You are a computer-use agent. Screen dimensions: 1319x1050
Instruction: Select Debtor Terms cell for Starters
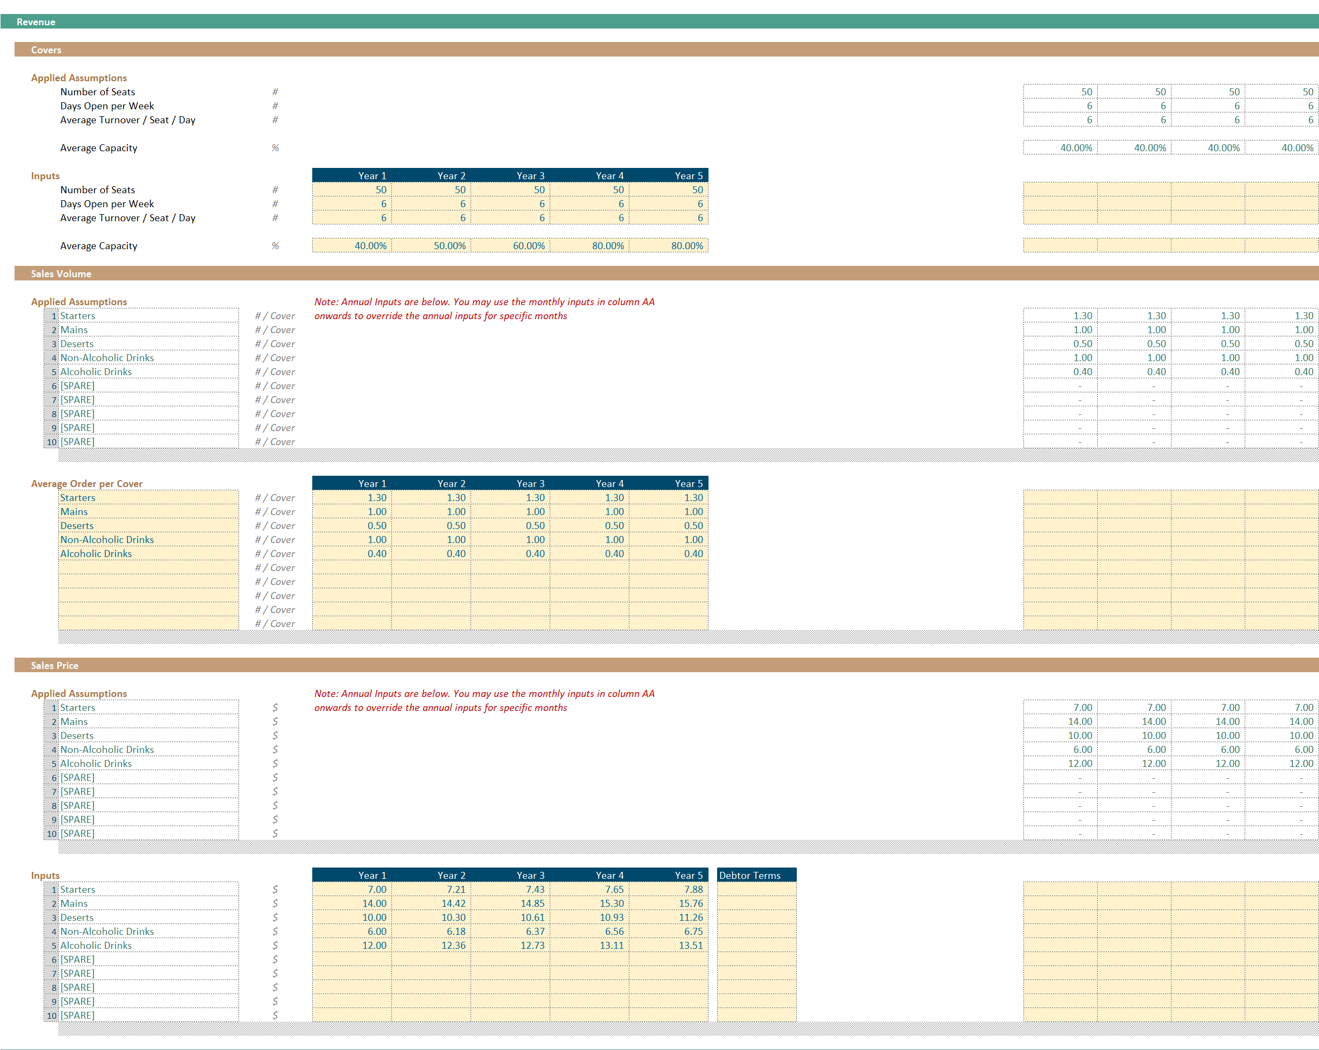(757, 890)
